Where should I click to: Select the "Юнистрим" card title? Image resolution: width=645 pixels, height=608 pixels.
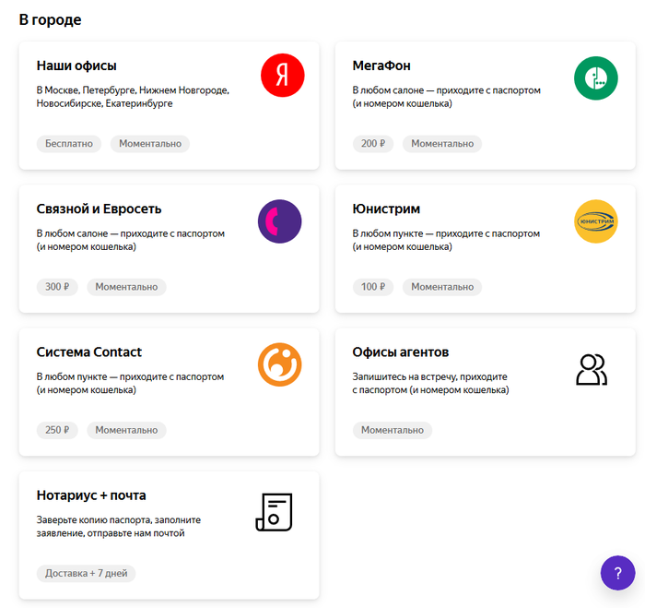click(386, 209)
